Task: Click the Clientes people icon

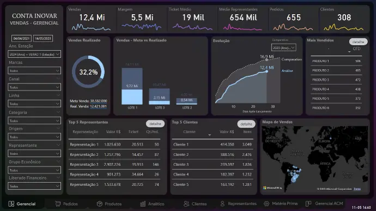Action: (186, 204)
